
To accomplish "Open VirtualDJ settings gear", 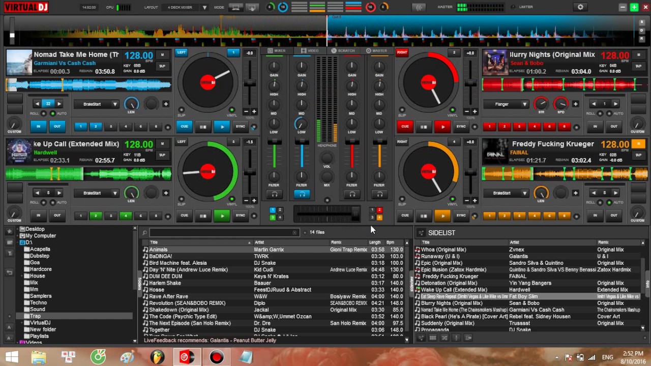I will [x=580, y=7].
